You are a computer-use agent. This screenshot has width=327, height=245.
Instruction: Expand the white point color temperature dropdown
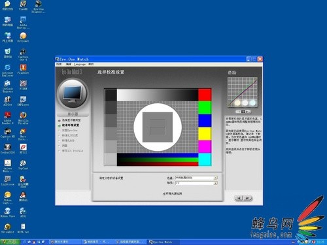click(215, 178)
